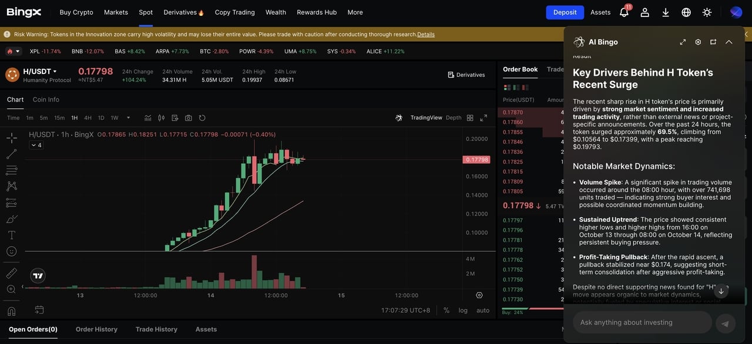Open more timeframe intervals dropdown

coord(129,118)
